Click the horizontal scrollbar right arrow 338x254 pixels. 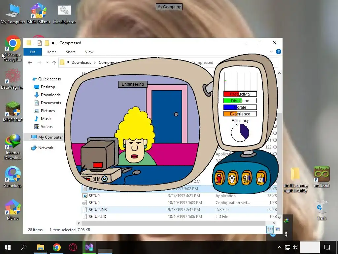coord(274,223)
